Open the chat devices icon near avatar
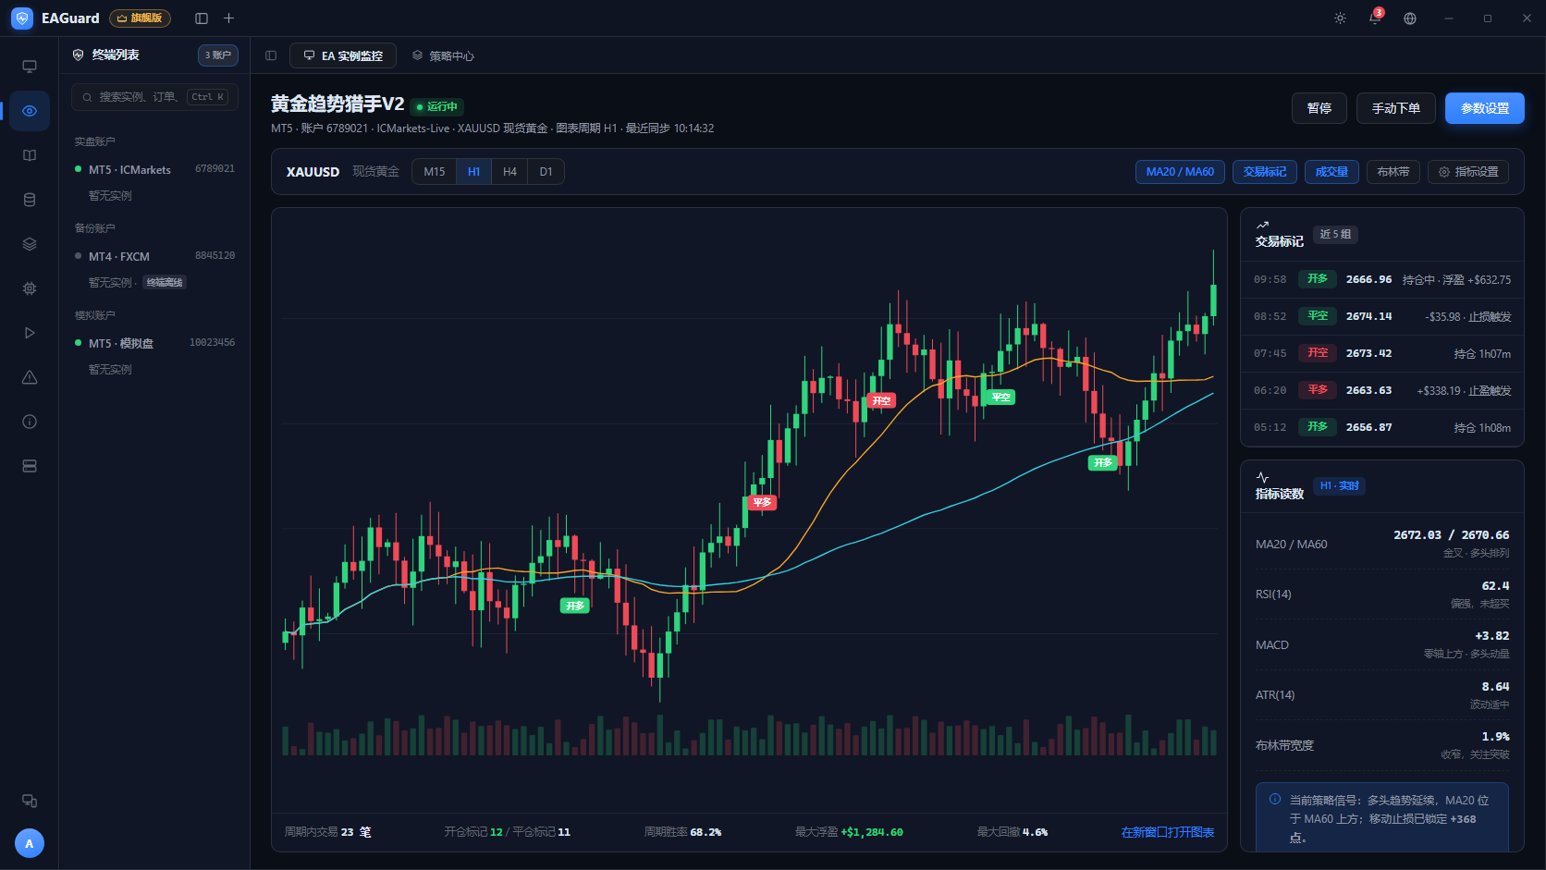 (x=30, y=801)
